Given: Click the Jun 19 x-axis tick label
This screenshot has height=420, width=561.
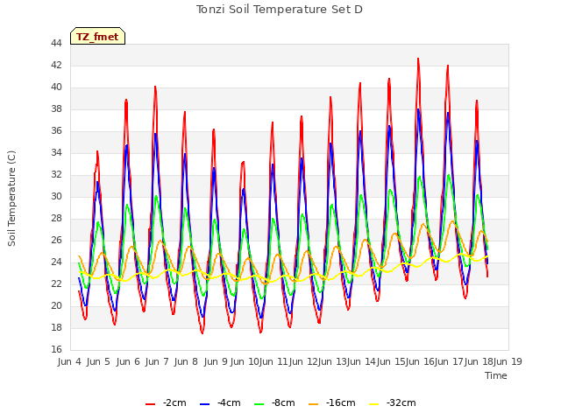Looking at the screenshot, I should coord(508,361).
